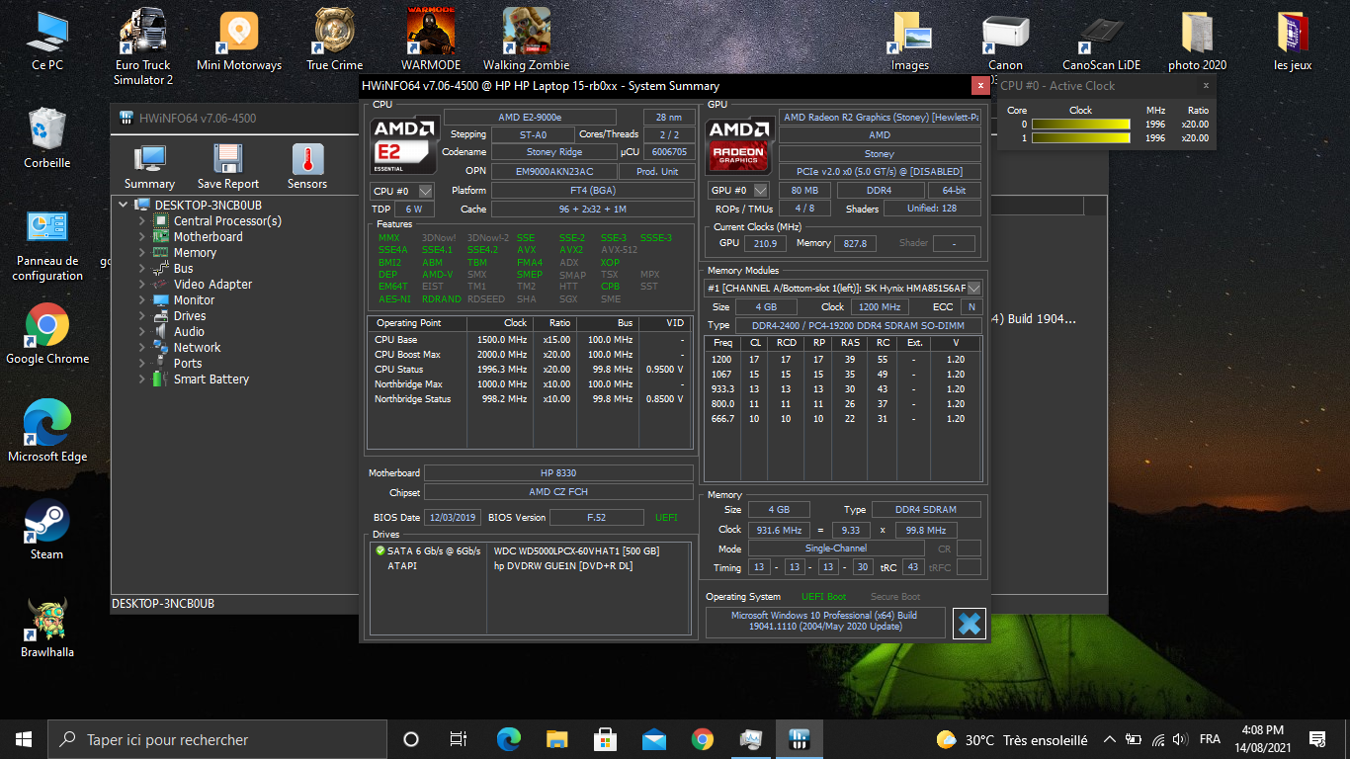Click the taskbar search box Taper ici pour rechercher
This screenshot has width=1350, height=759.
(x=217, y=739)
